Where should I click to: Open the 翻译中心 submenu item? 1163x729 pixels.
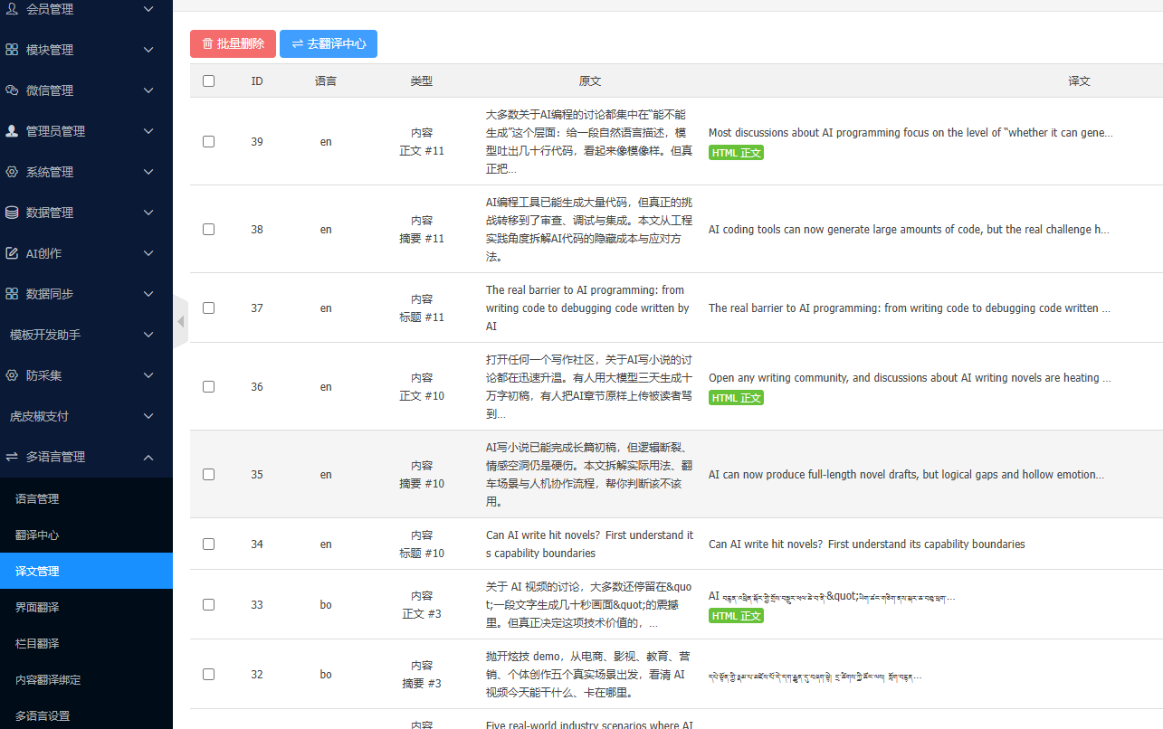tap(86, 535)
